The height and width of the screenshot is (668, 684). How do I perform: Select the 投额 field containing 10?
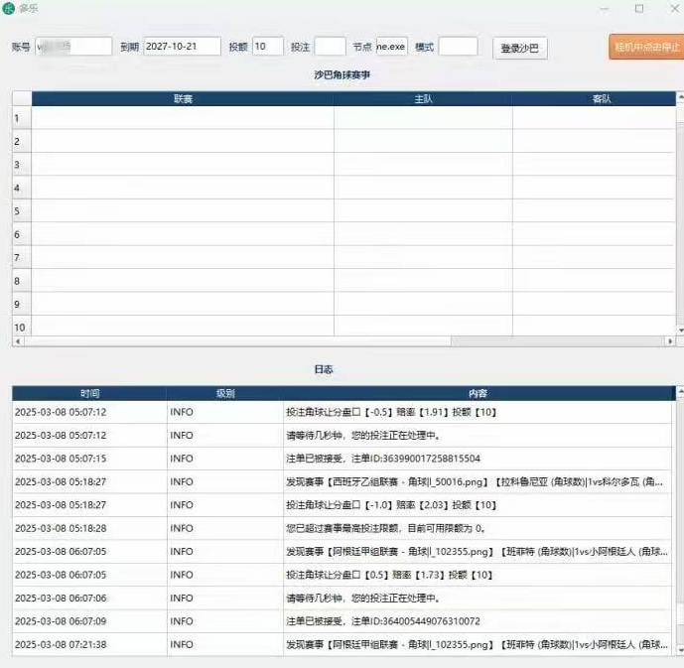point(267,47)
